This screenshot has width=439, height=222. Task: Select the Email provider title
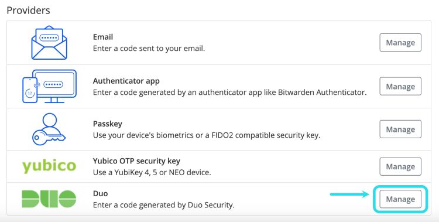pos(103,37)
